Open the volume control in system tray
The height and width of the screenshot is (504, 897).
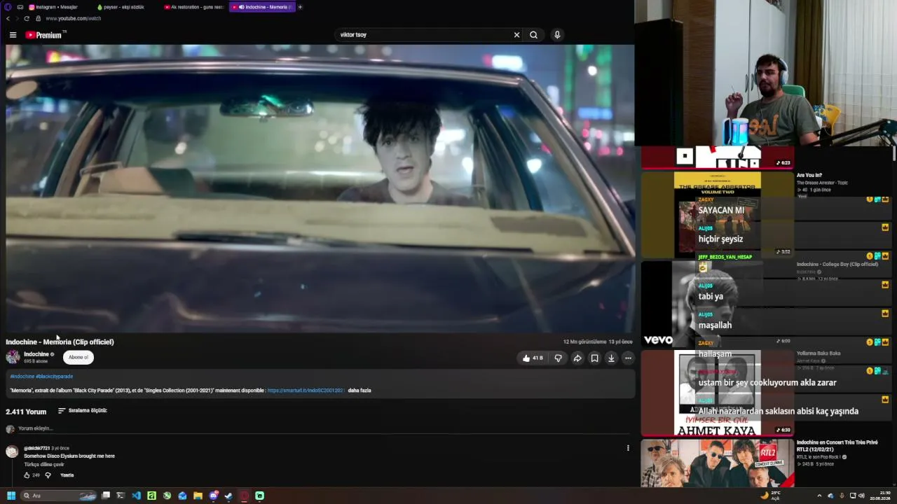tap(861, 496)
